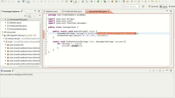
Task: Switch to the Java perspective
Action: (x=164, y=7)
